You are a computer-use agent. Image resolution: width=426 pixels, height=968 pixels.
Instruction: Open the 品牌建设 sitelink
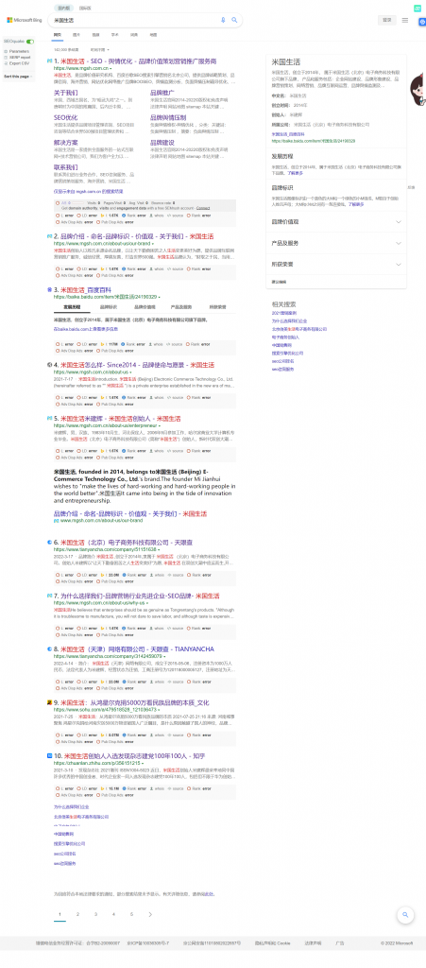coord(162,143)
